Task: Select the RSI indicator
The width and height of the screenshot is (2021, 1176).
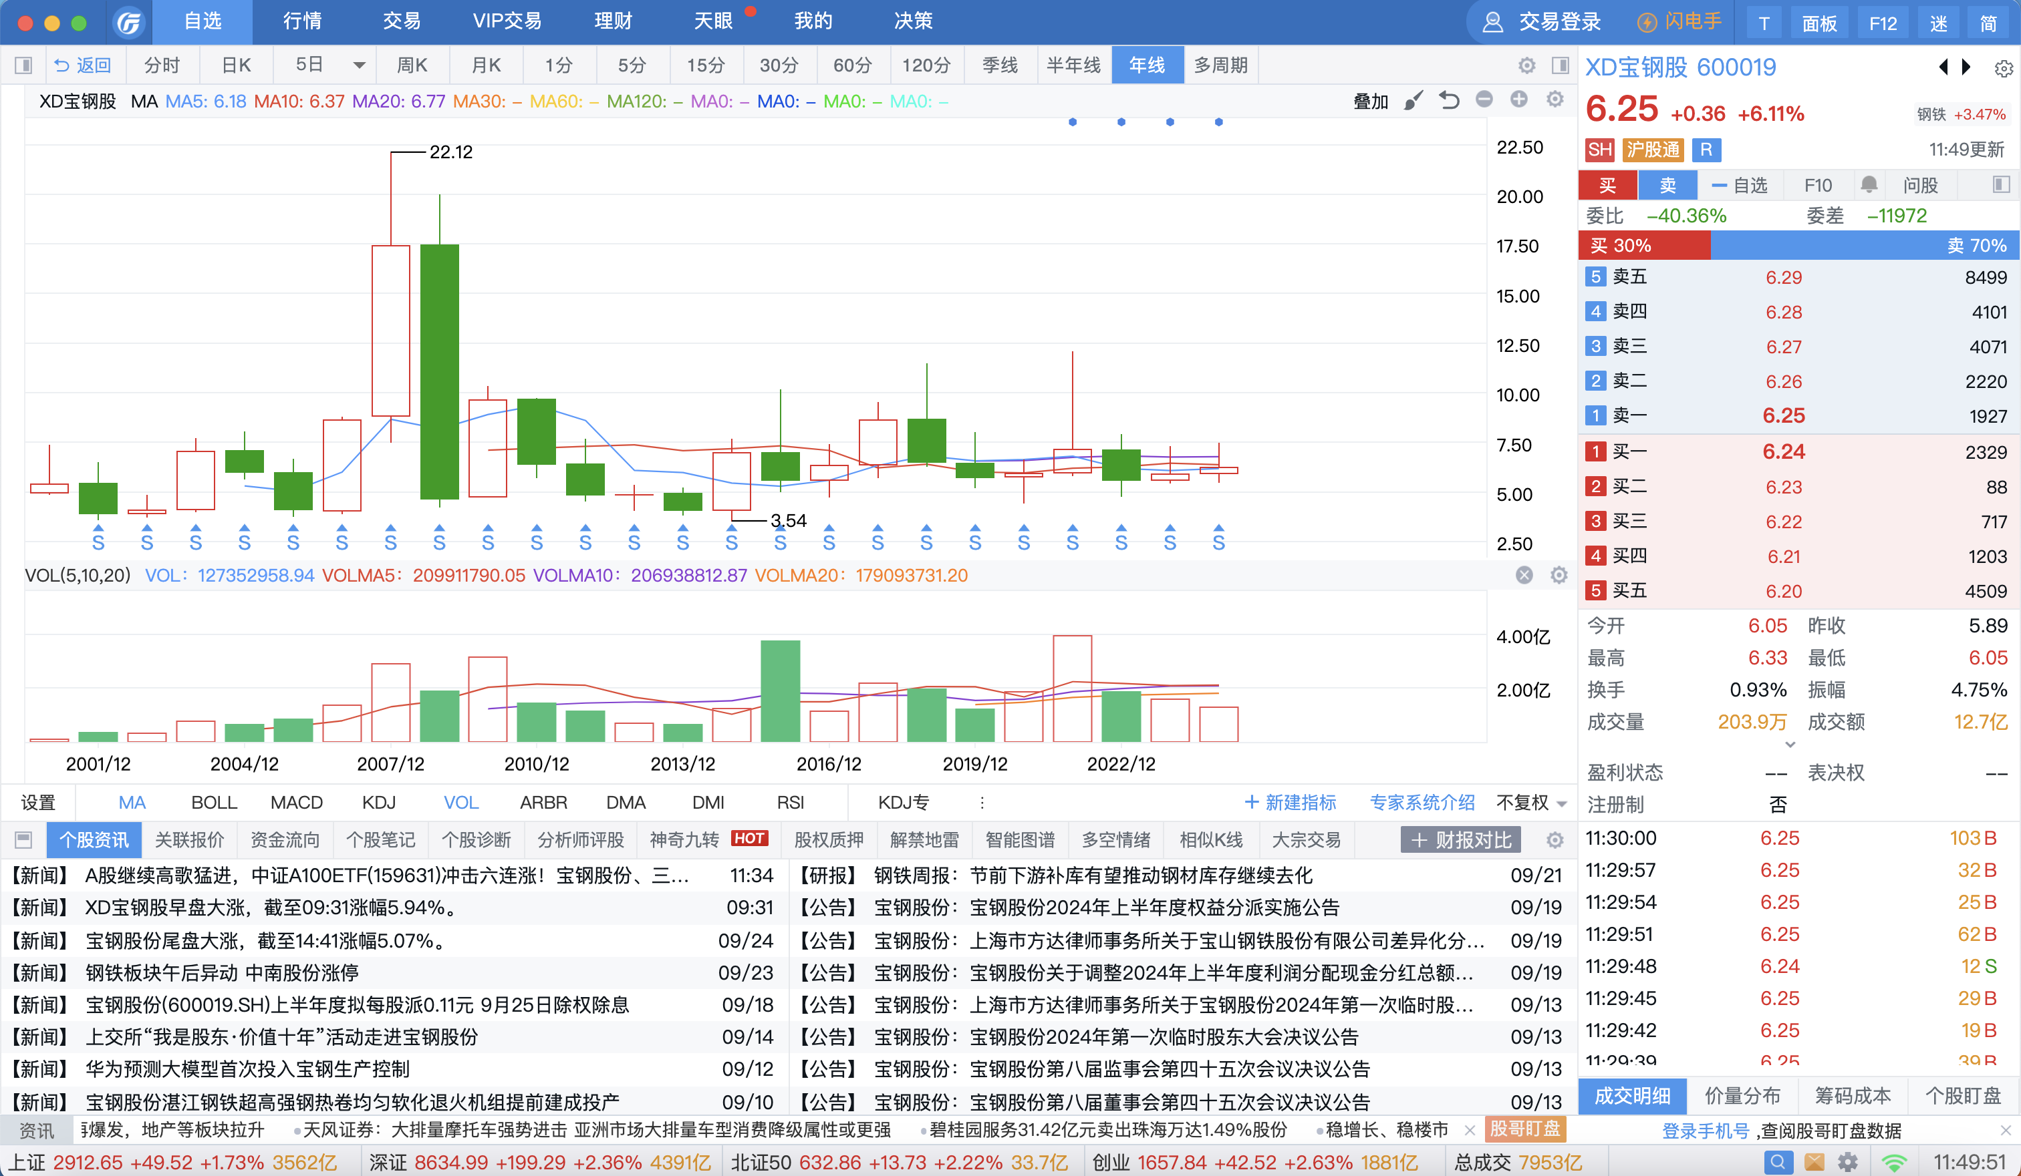Action: click(790, 802)
